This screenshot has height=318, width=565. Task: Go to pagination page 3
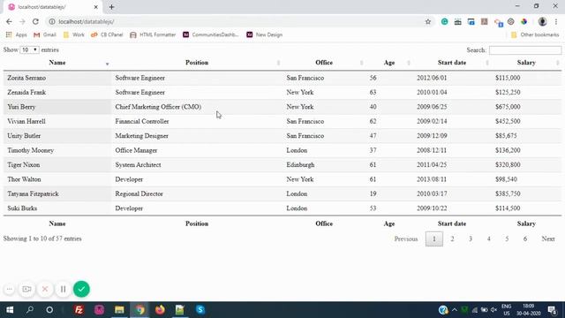[471, 238]
